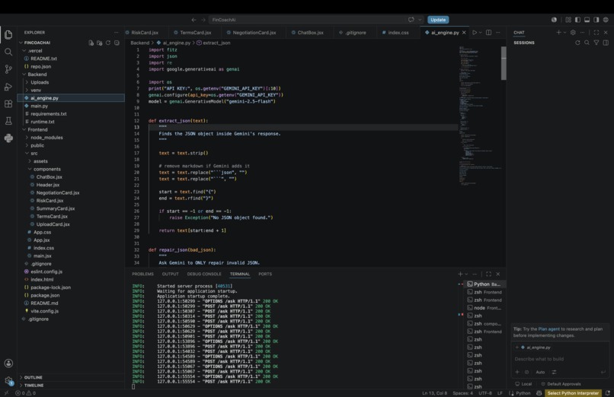Image resolution: width=614 pixels, height=397 pixels.
Task: Open the Auto model picker in chat
Action: [540, 372]
